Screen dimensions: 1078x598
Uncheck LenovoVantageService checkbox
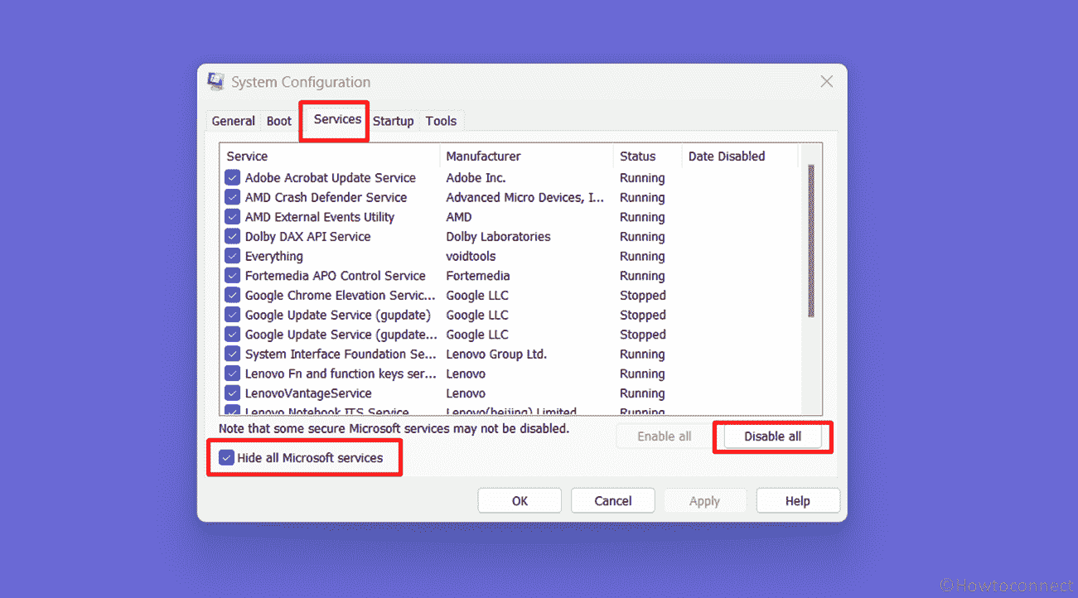click(x=232, y=393)
